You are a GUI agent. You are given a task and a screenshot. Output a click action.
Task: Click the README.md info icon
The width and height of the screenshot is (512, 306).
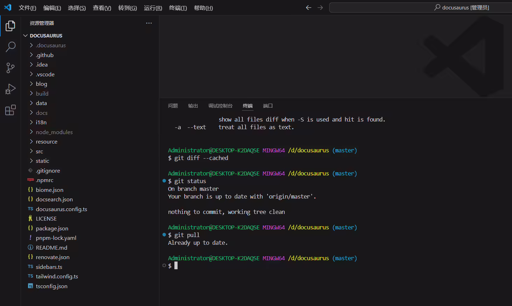click(x=30, y=248)
